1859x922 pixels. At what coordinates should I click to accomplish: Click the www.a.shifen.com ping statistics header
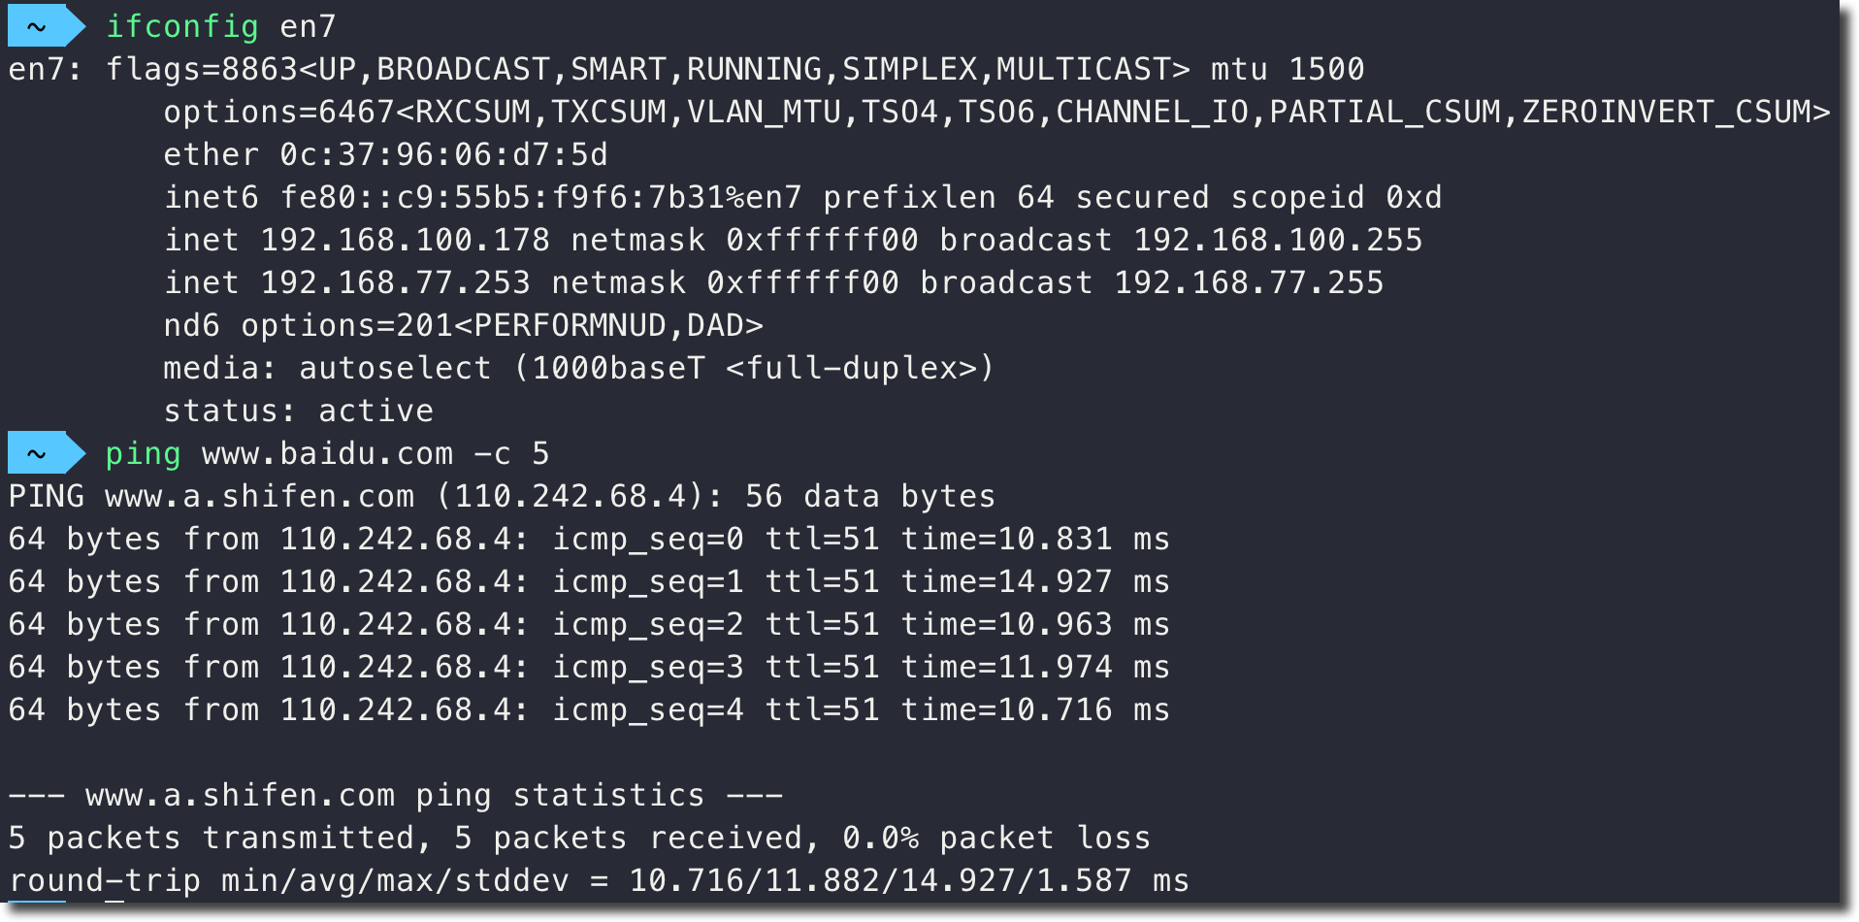(x=395, y=795)
